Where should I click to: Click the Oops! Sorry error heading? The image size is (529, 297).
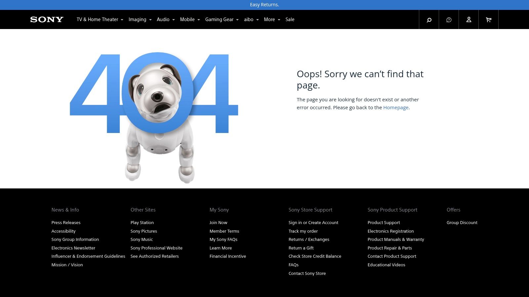click(x=360, y=80)
